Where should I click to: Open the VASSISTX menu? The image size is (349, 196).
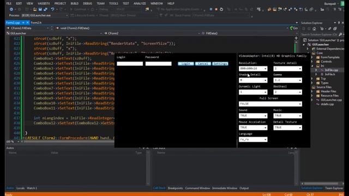point(44,3)
